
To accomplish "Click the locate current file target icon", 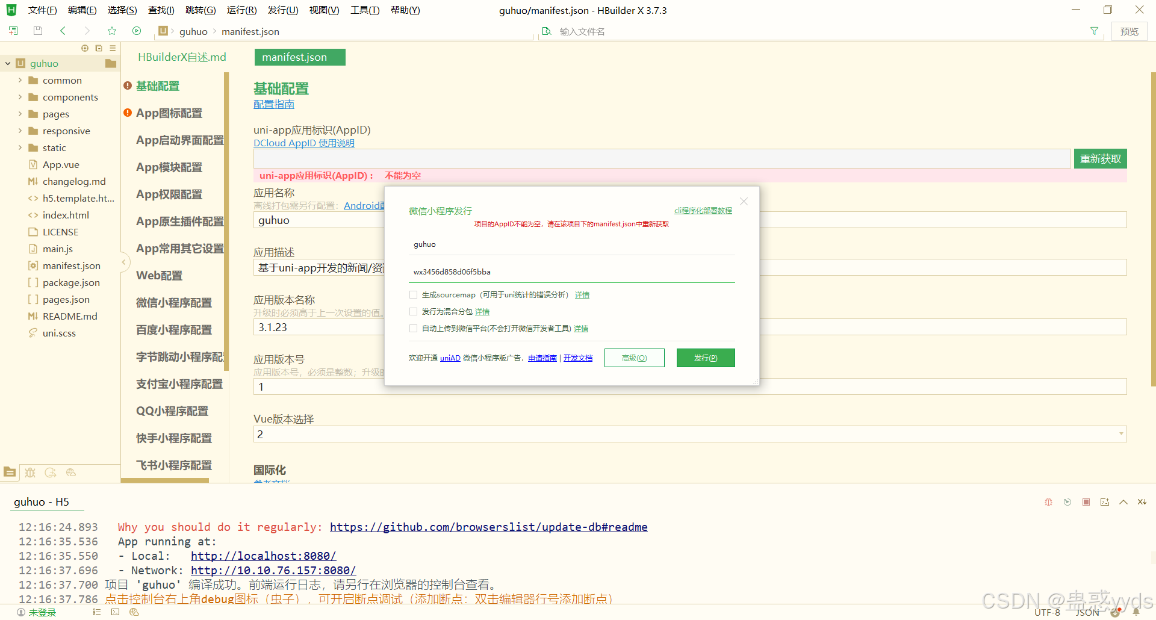I will tap(85, 48).
